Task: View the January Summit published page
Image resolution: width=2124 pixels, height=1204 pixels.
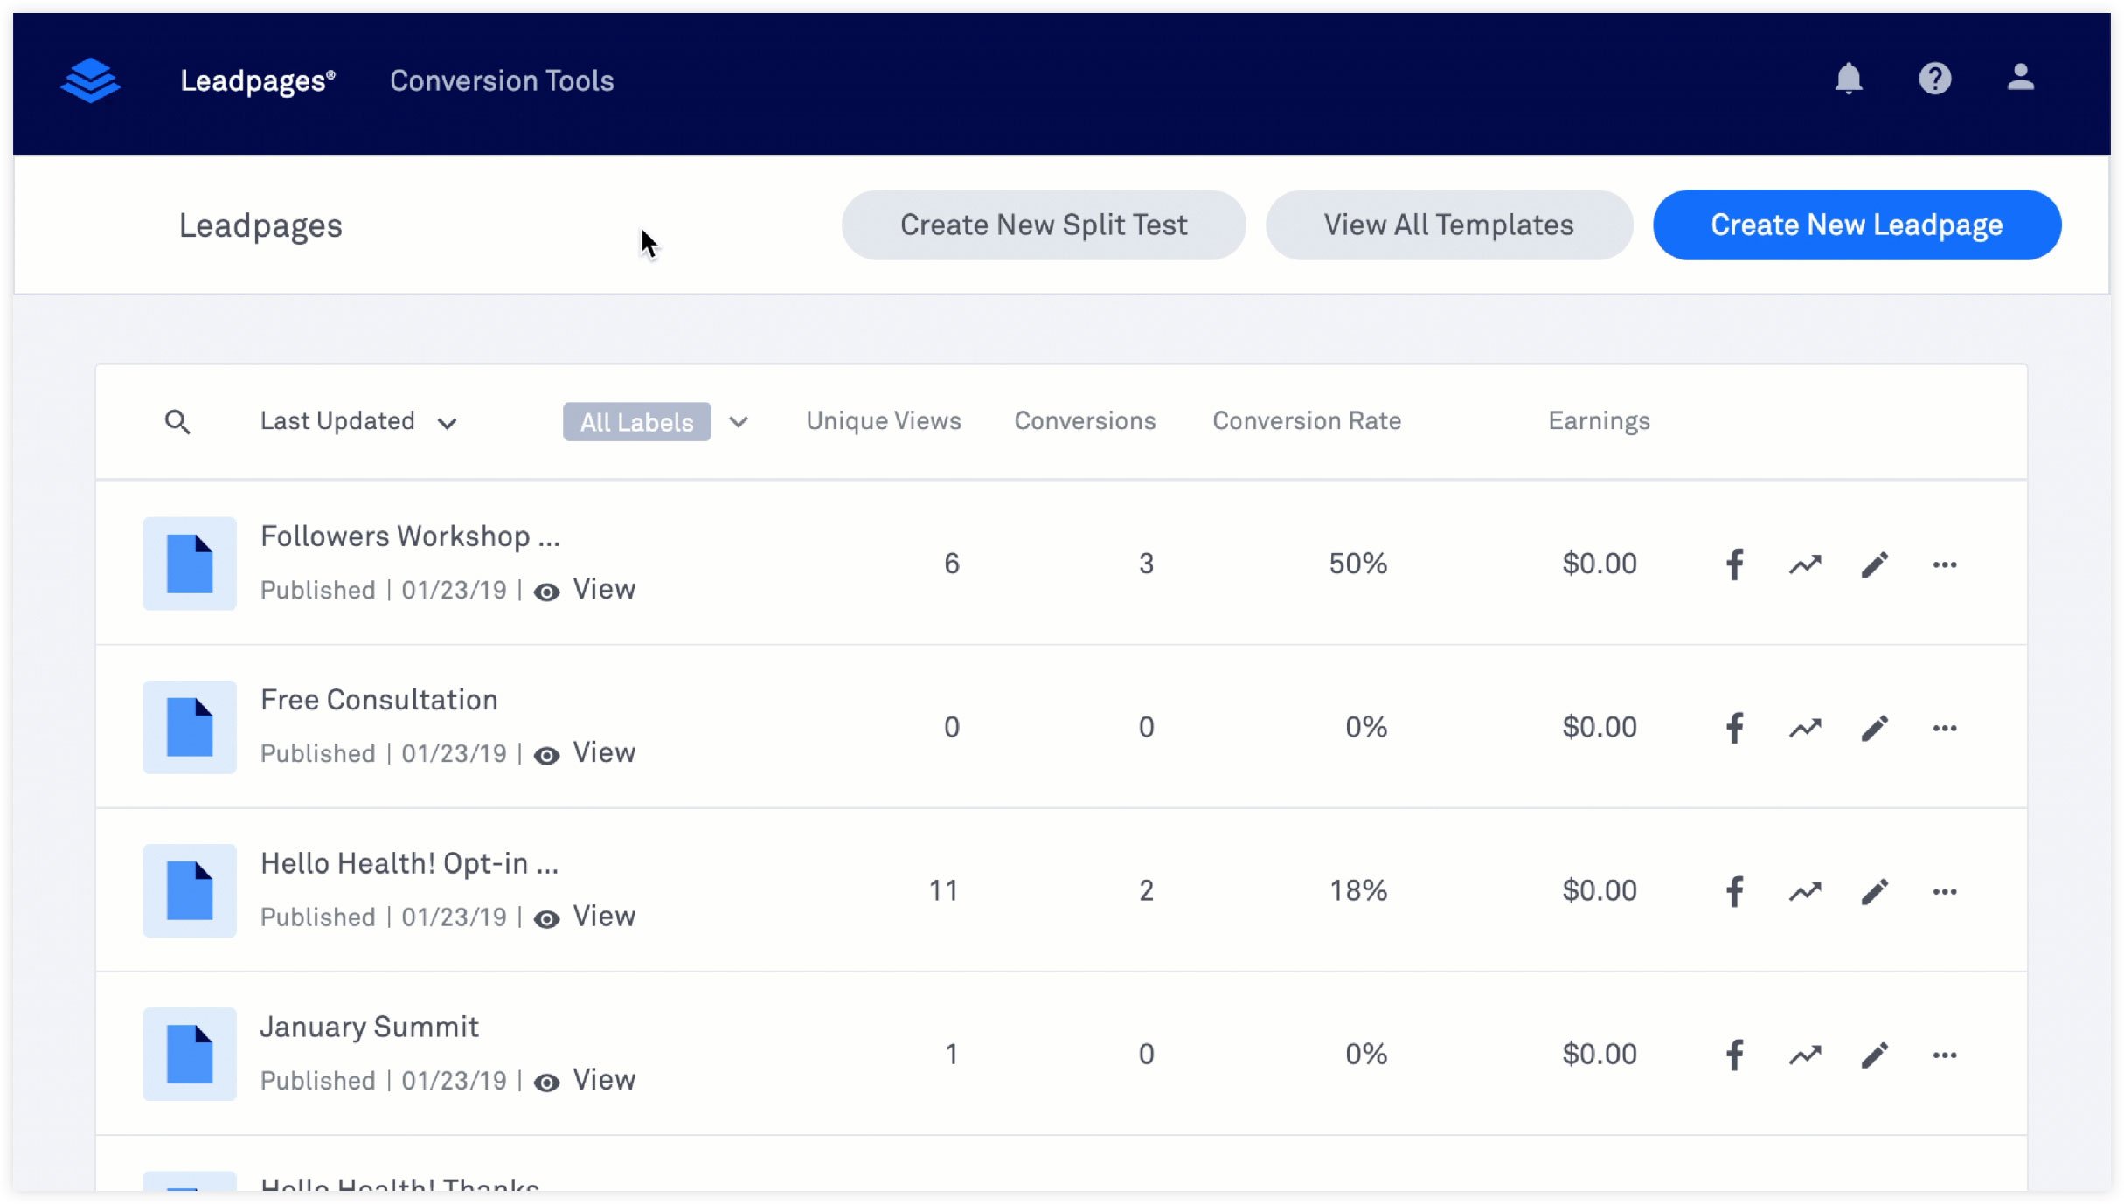Action: click(585, 1080)
